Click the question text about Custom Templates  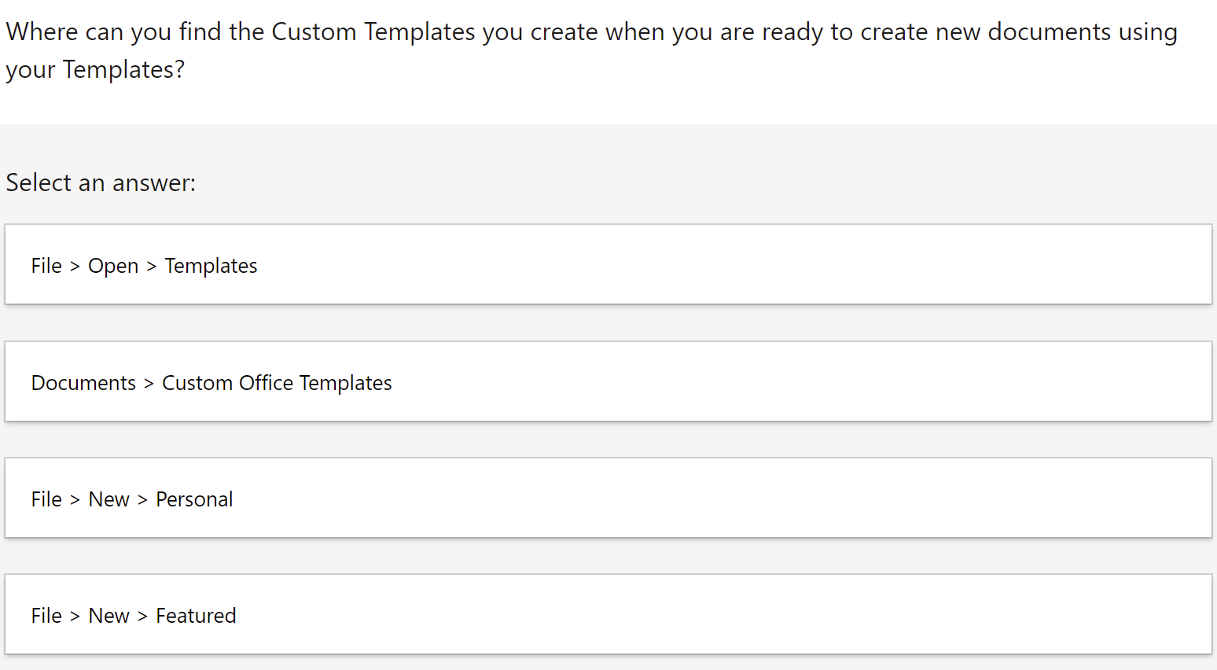591,32
